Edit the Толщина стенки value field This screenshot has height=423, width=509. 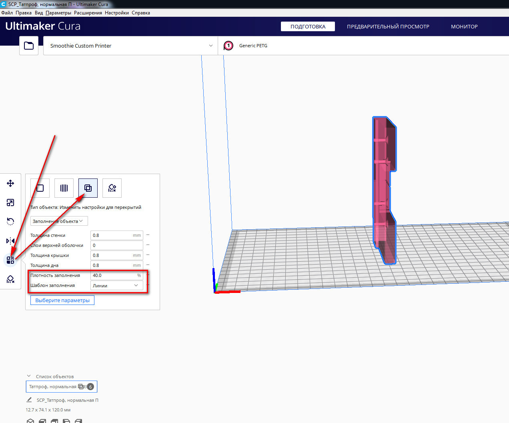(x=116, y=235)
